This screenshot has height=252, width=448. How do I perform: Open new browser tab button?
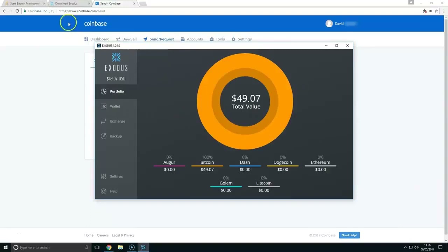[142, 3]
